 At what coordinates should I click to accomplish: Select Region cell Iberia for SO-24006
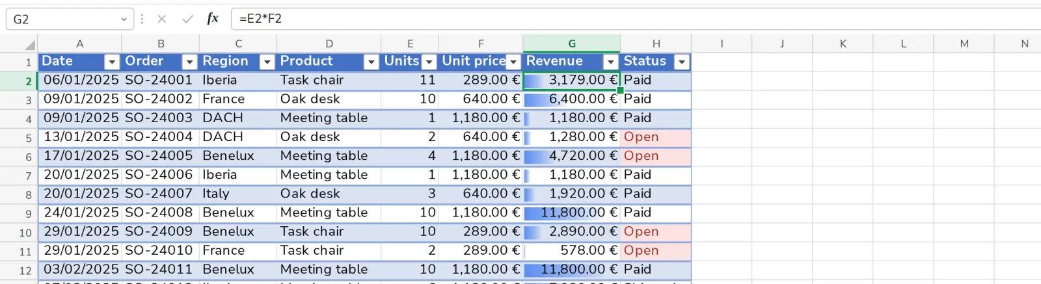tap(238, 175)
